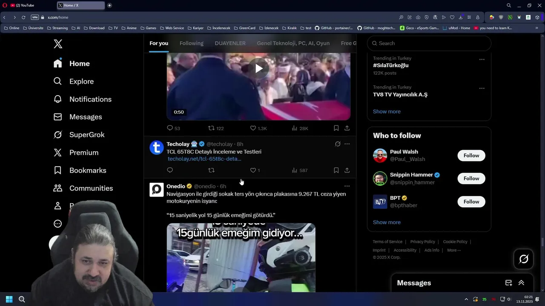Open Cookie Policy link
Viewport: 545px width, 306px height.
455,242
